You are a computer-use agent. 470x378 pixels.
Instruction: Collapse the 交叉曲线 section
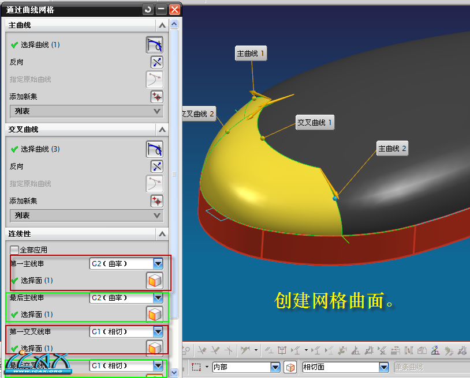tap(162, 130)
